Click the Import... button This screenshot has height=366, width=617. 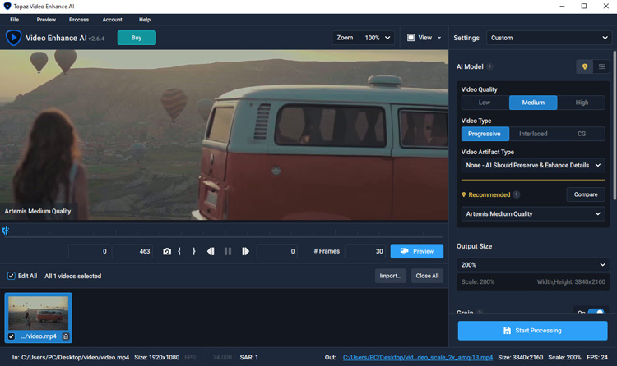[390, 276]
